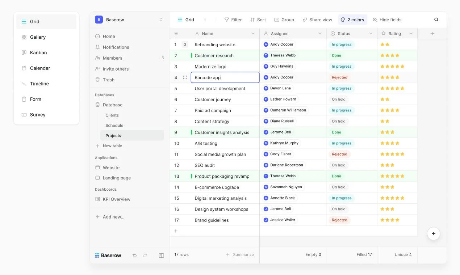The height and width of the screenshot is (275, 460).
Task: Select the Form view option
Action: [x=46, y=99]
